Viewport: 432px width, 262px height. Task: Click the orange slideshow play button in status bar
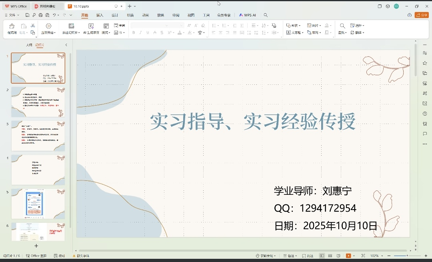(348, 256)
